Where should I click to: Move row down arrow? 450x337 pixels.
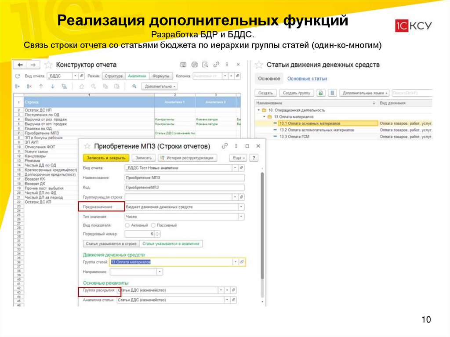click(x=53, y=87)
